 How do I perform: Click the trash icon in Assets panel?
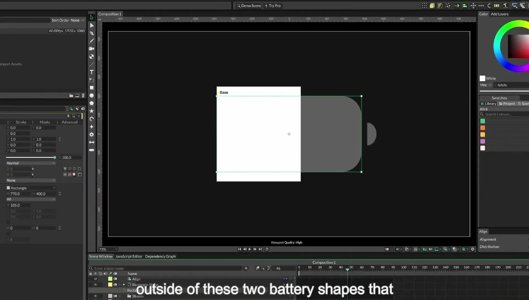[x=83, y=96]
